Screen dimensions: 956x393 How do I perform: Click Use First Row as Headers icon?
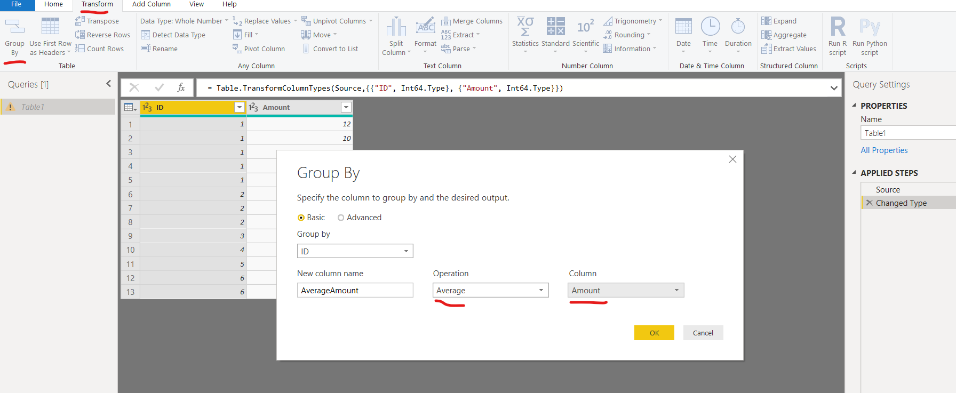point(50,26)
